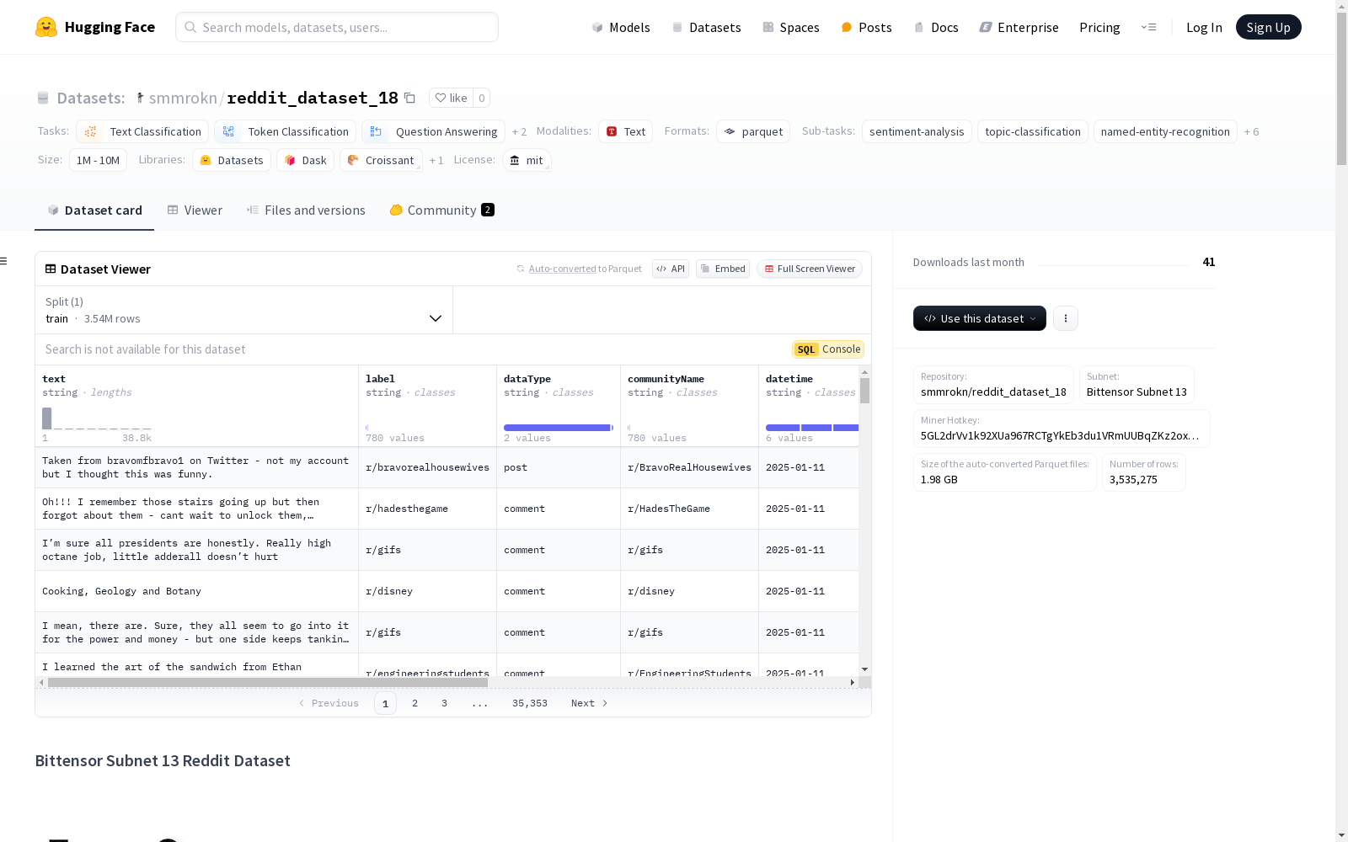Go to page 2 of the table
This screenshot has height=842, width=1348.
pos(415,703)
